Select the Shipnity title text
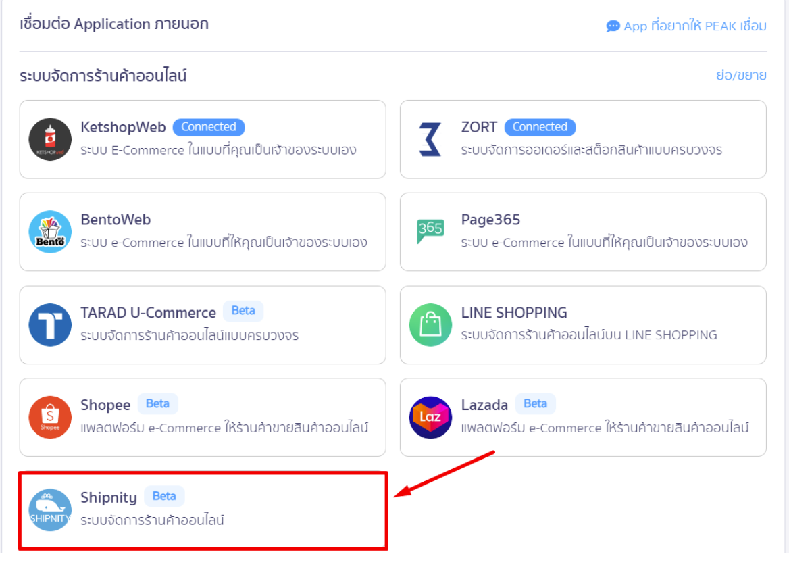 pyautogui.click(x=109, y=498)
